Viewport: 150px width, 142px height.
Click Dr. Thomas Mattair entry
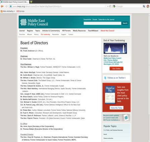(x=41, y=129)
